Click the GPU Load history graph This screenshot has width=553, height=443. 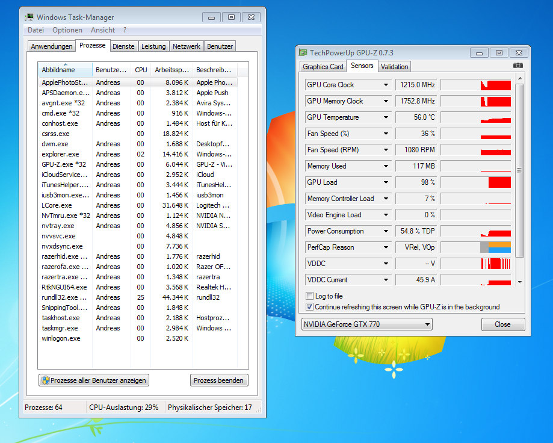coord(476,182)
